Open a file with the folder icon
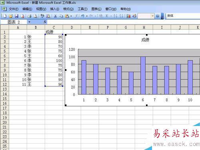This screenshot has height=150, width=200. [11, 16]
